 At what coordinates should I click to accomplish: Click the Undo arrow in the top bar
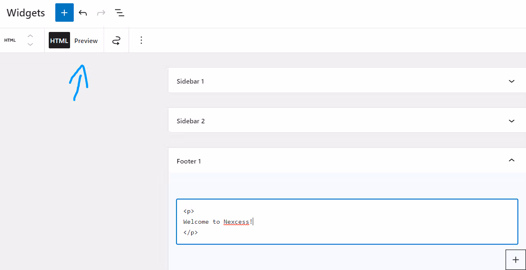(x=82, y=13)
